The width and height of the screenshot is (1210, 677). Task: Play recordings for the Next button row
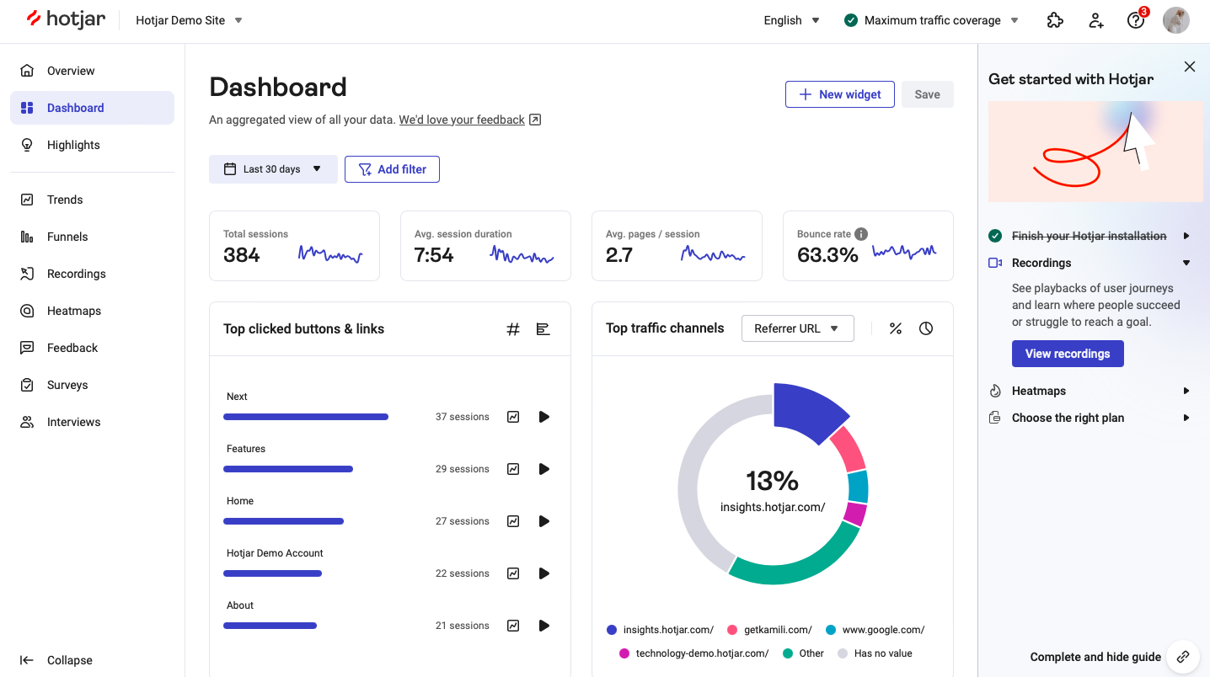[x=544, y=417]
